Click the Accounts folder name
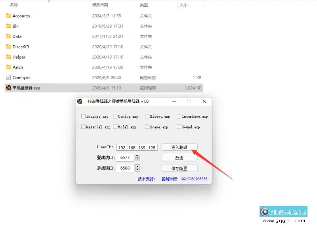This screenshot has height=228, width=317. pos(21,16)
